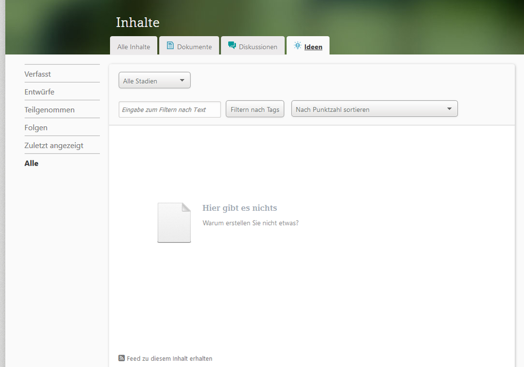Click the Warum erstellen Sie nicht etwas? text

[x=251, y=223]
